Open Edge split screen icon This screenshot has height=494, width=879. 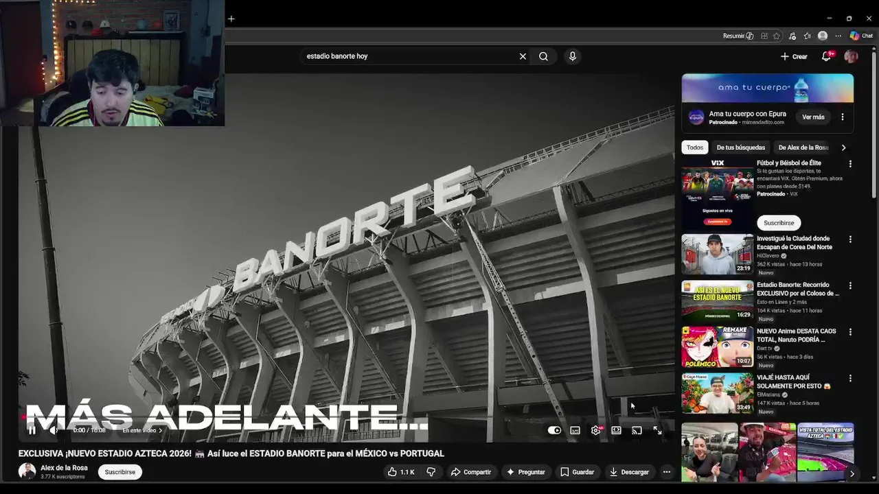pyautogui.click(x=764, y=36)
